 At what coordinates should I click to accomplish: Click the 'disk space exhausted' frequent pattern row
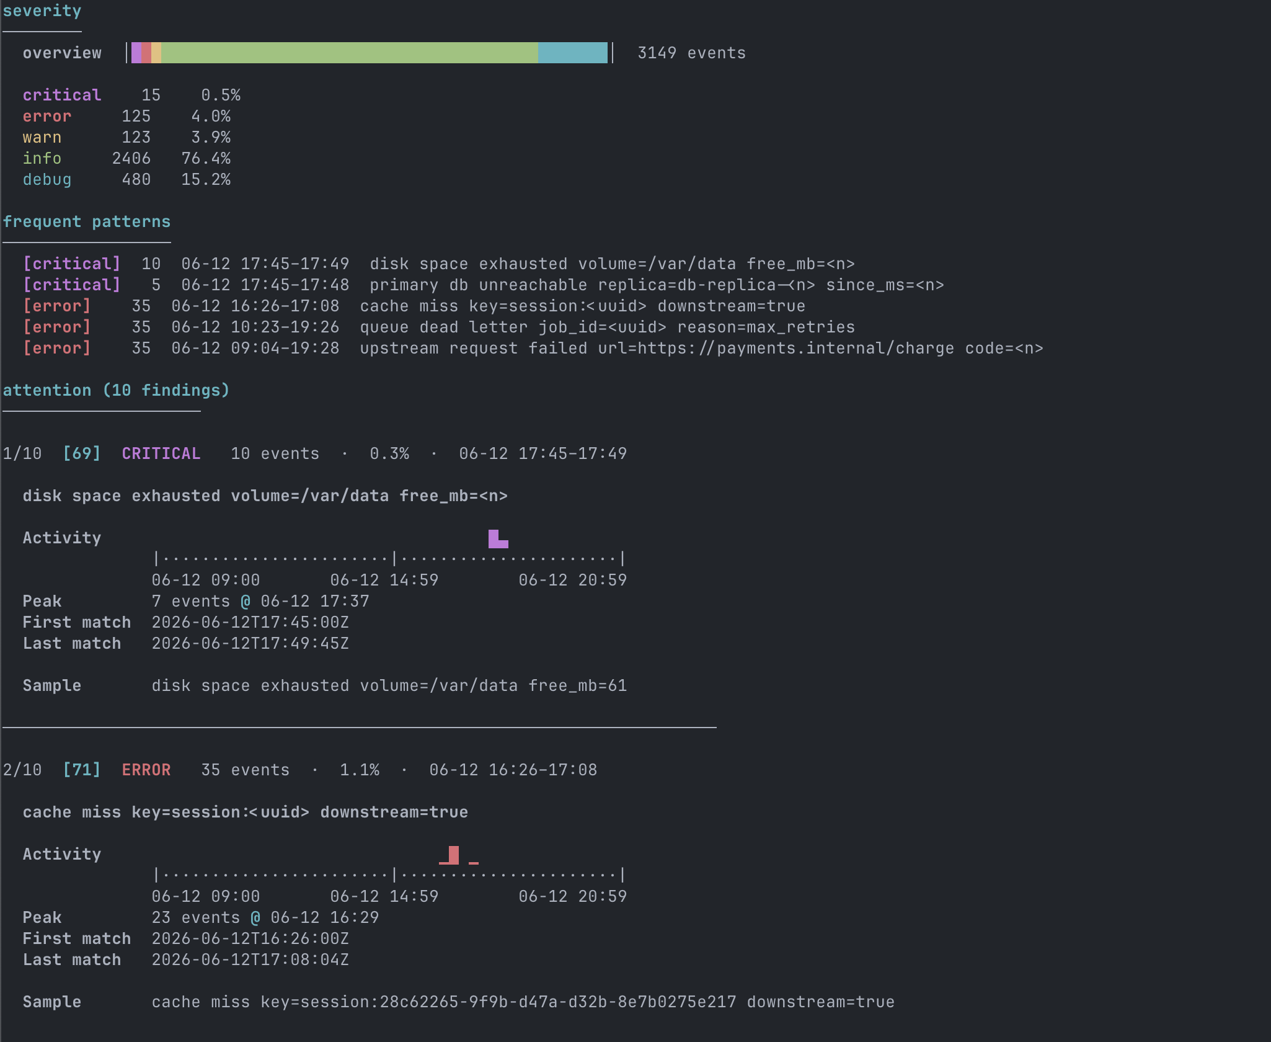tap(439, 264)
